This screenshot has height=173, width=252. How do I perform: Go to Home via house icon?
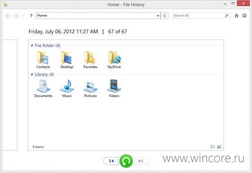pyautogui.click(x=236, y=16)
